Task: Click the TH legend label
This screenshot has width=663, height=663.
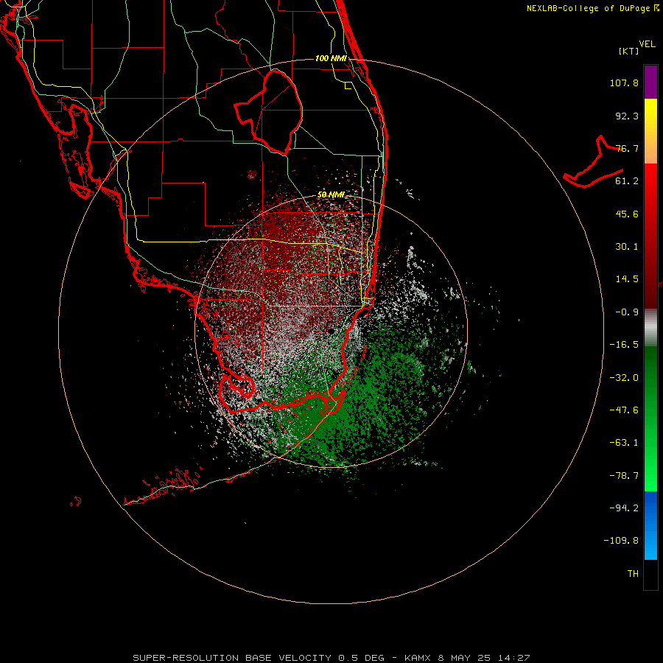Action: point(633,574)
